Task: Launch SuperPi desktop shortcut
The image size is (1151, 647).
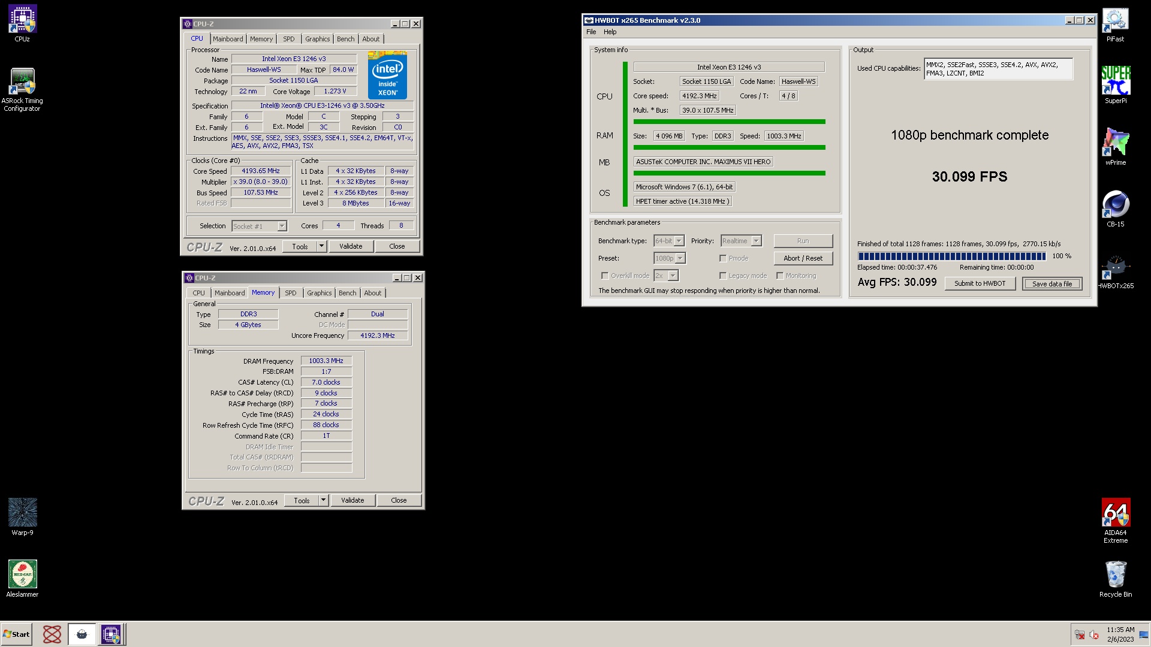Action: [x=1115, y=85]
